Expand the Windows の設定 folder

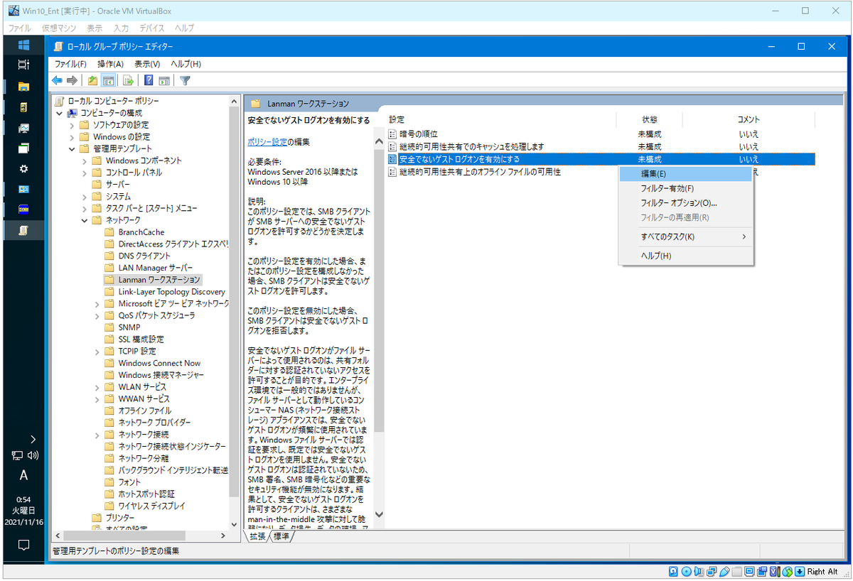click(x=73, y=137)
